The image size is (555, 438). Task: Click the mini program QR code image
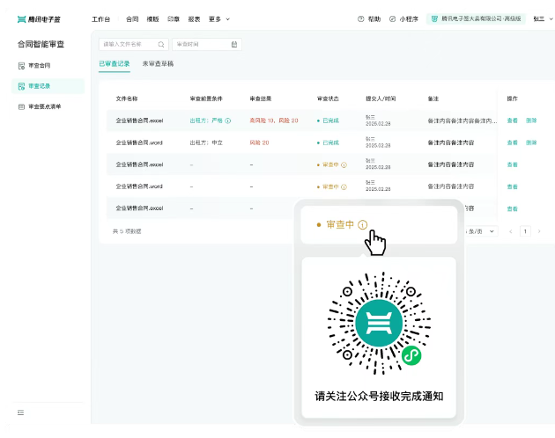[379, 323]
